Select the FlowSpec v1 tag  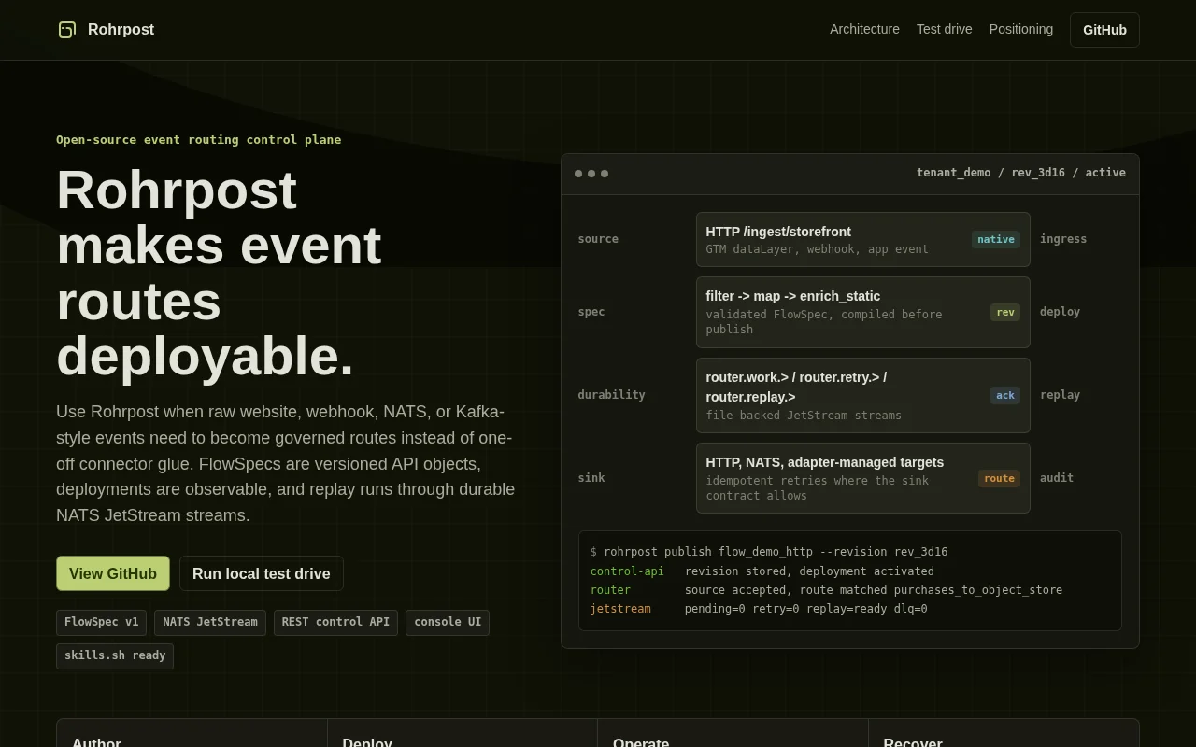coord(101,623)
